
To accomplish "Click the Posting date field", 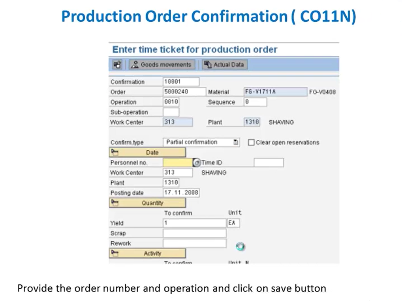I will tap(181, 193).
